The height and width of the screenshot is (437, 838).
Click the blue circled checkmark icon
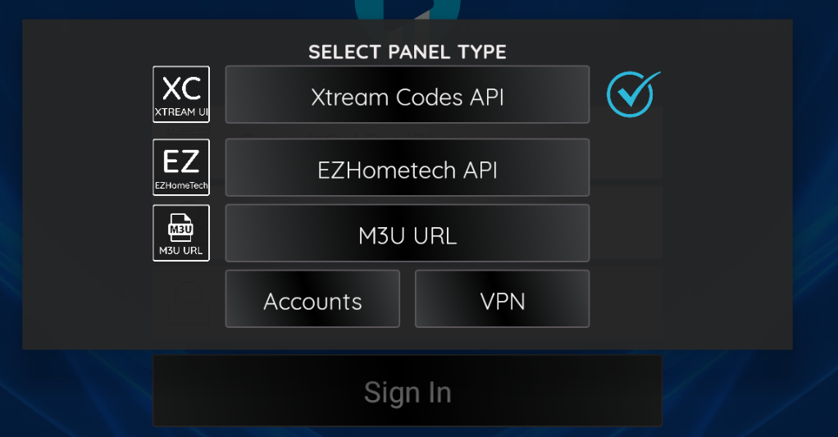point(633,93)
